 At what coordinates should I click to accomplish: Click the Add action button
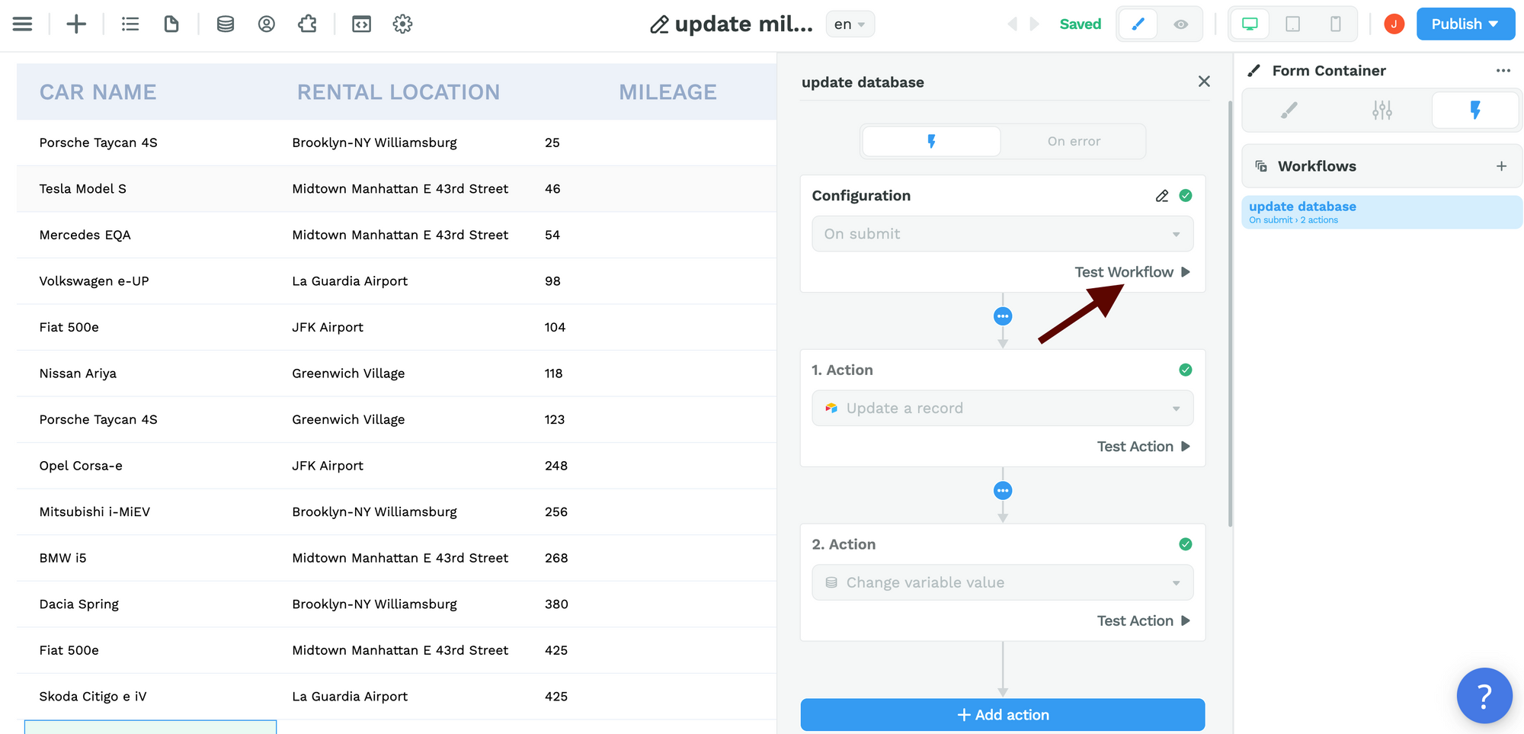click(1002, 715)
